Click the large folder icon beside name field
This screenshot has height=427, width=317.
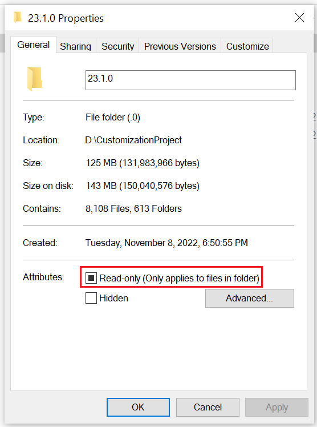tap(35, 79)
